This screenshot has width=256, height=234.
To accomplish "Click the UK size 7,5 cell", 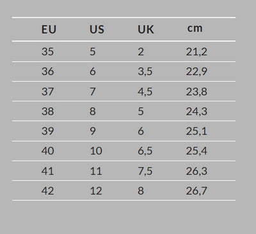I will click(x=145, y=171).
